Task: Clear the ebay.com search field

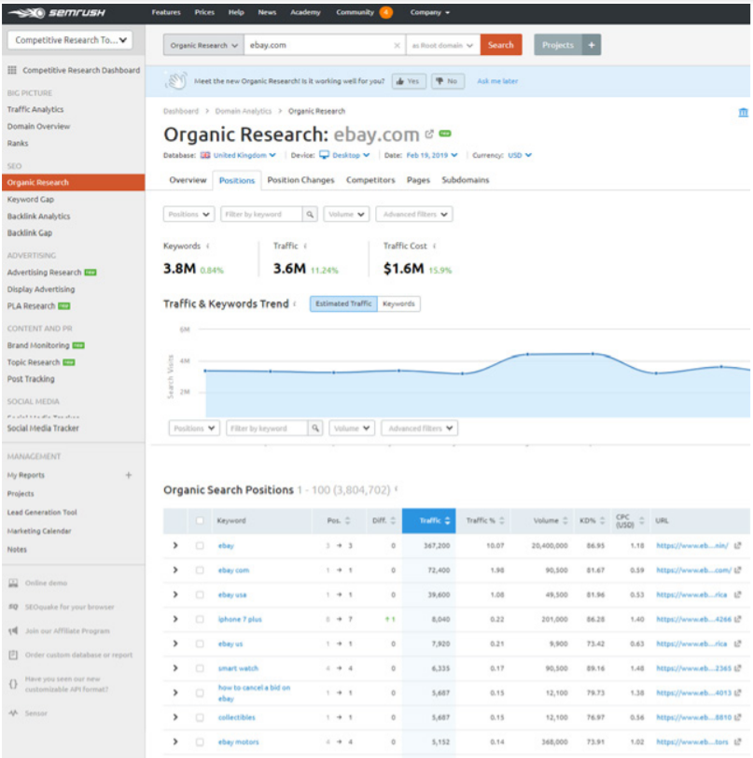Action: [397, 46]
